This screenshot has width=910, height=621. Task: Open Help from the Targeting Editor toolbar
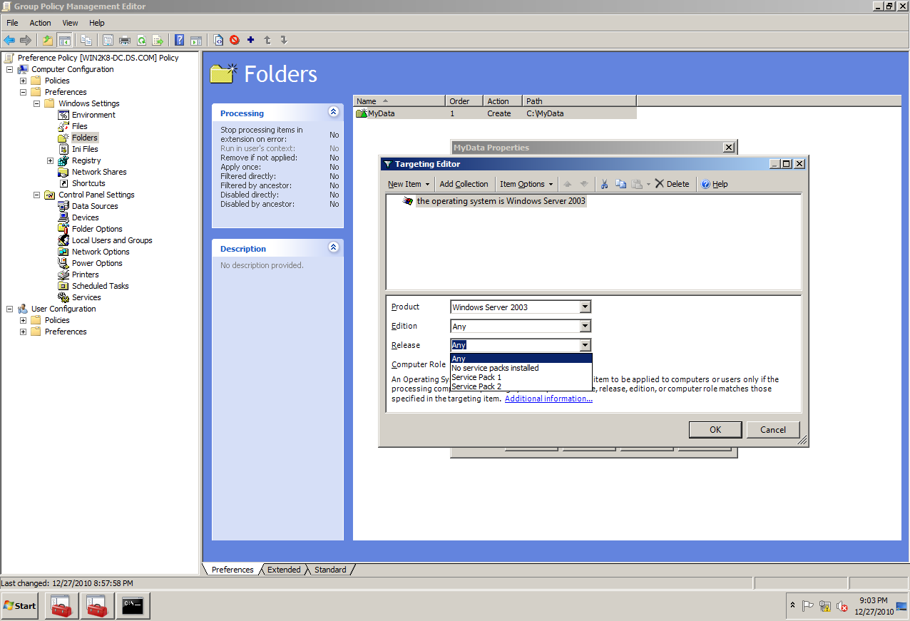[714, 183]
